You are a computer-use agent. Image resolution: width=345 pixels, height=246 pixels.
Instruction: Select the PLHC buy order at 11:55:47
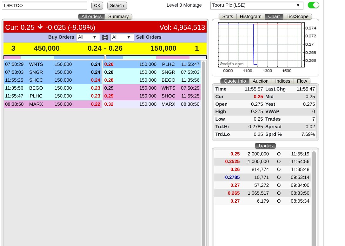click(x=53, y=96)
